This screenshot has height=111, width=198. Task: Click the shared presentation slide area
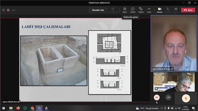click(75, 60)
